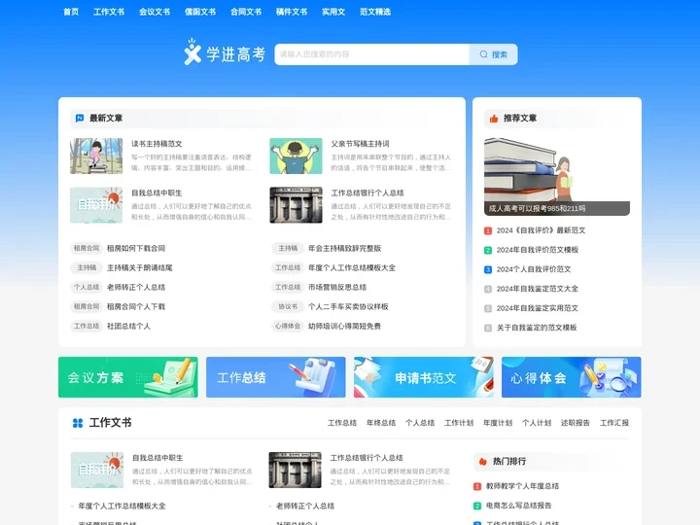Viewport: 700px width, 525px height.
Task: Open article 老师转正个人总结 in 最新文章
Action: (136, 287)
